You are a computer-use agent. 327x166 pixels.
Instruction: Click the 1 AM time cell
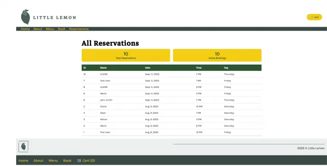coord(198,81)
